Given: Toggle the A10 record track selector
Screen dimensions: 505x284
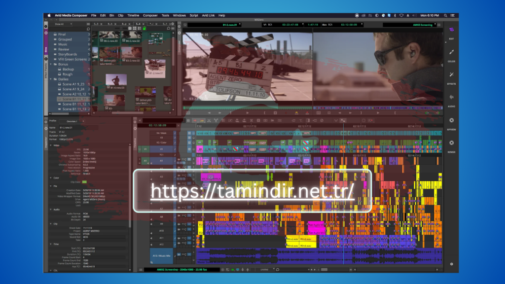Looking at the screenshot, I should pyautogui.click(x=161, y=231).
